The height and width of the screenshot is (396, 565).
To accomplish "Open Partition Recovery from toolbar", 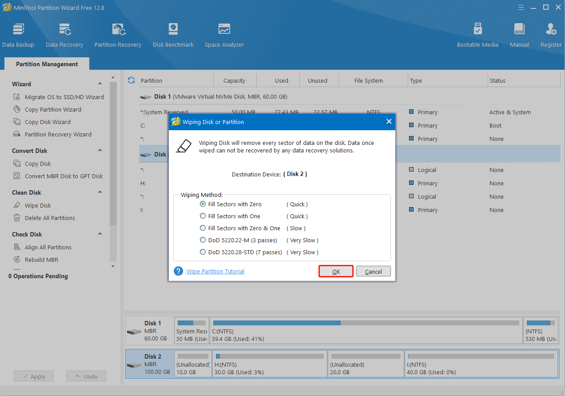I will [118, 36].
